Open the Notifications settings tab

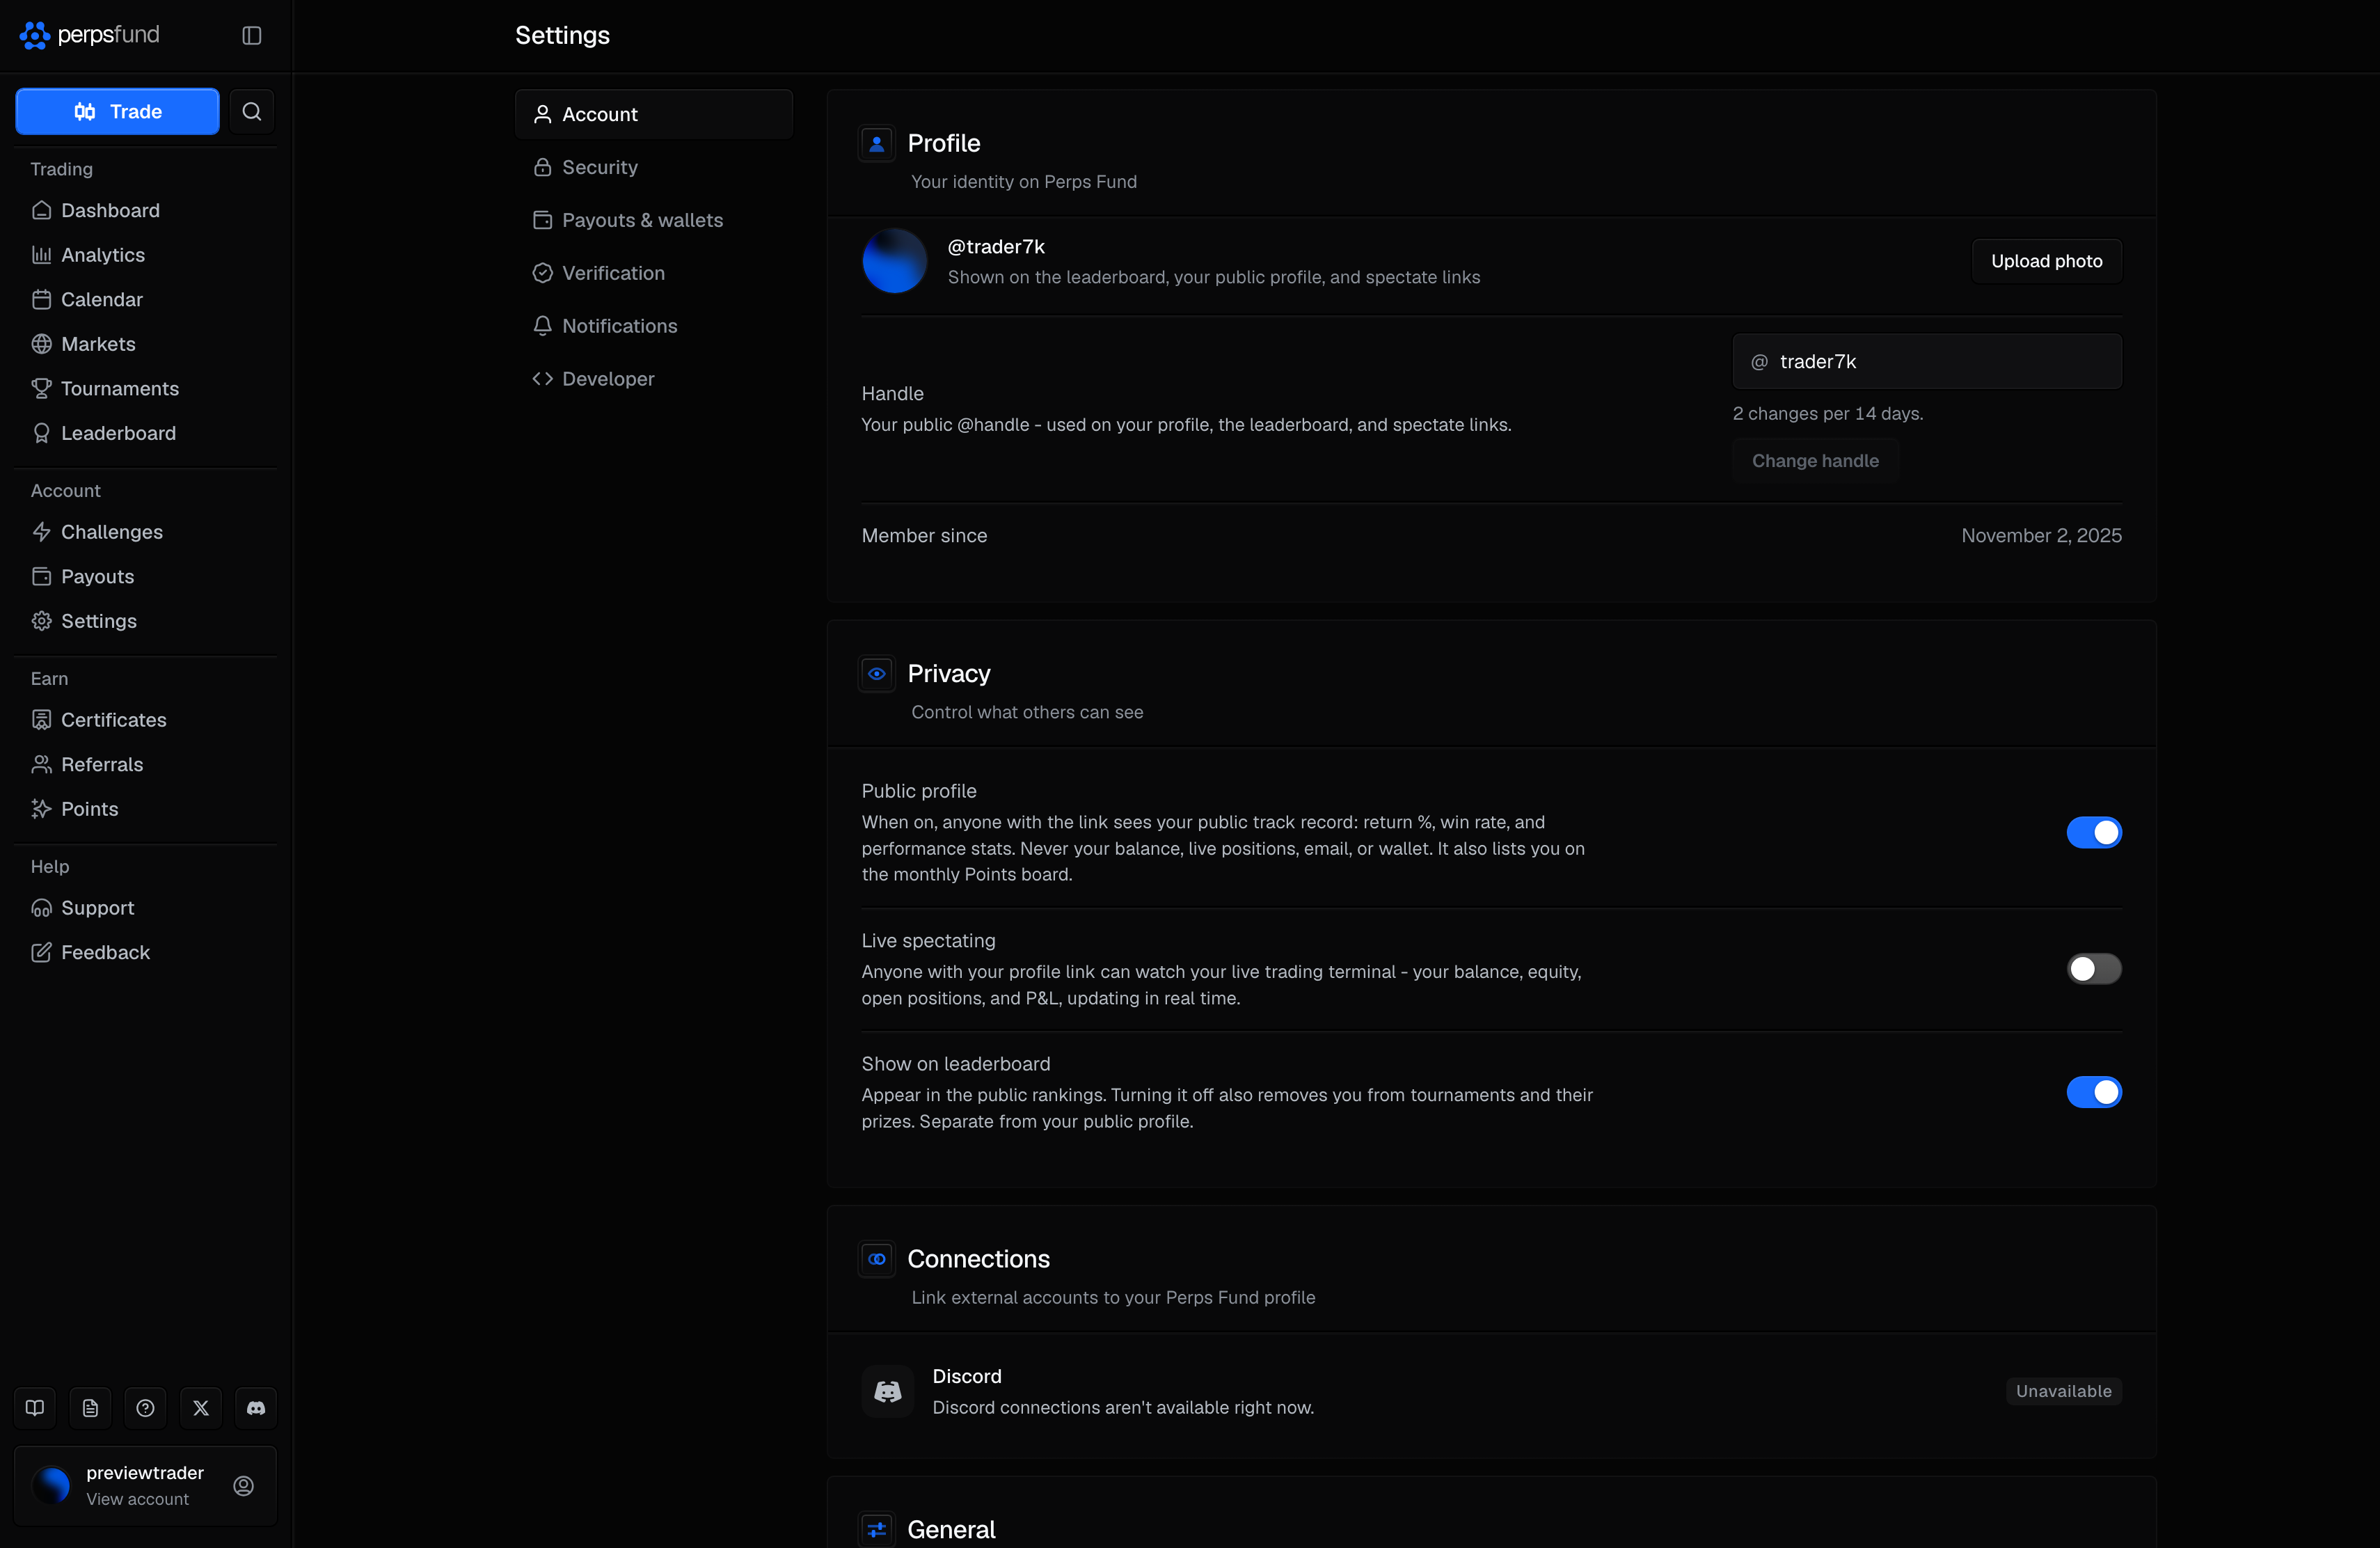point(654,326)
